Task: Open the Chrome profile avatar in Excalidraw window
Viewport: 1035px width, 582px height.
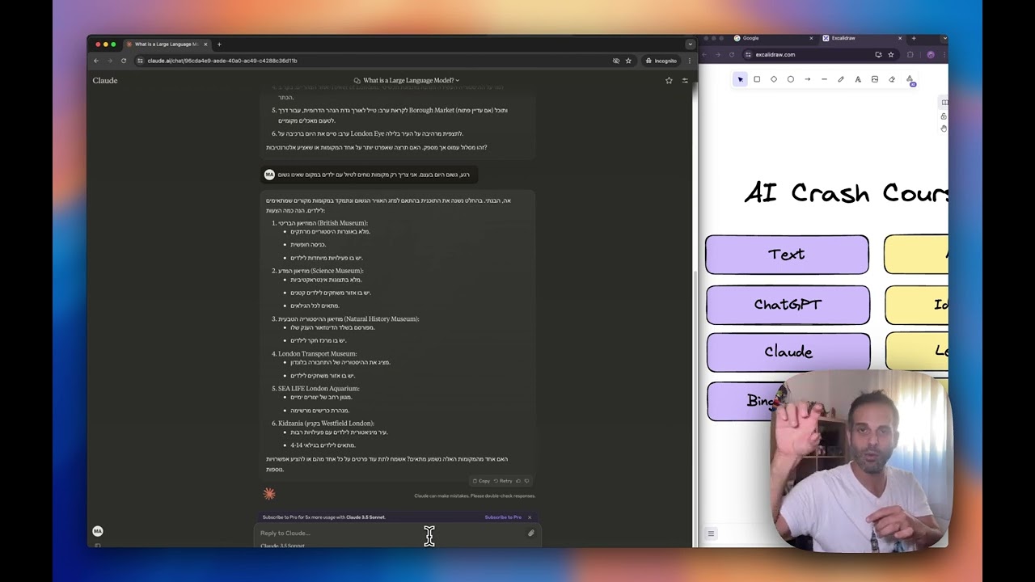Action: 931,55
